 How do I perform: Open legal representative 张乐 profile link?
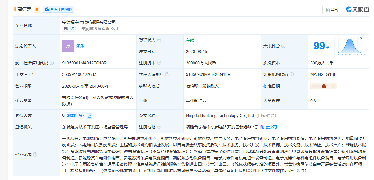(80, 46)
